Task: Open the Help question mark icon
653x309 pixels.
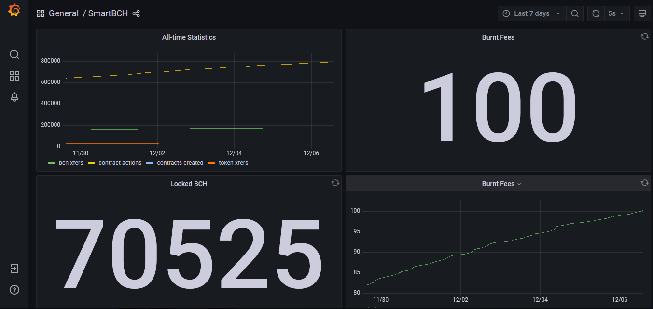Action: (x=14, y=290)
